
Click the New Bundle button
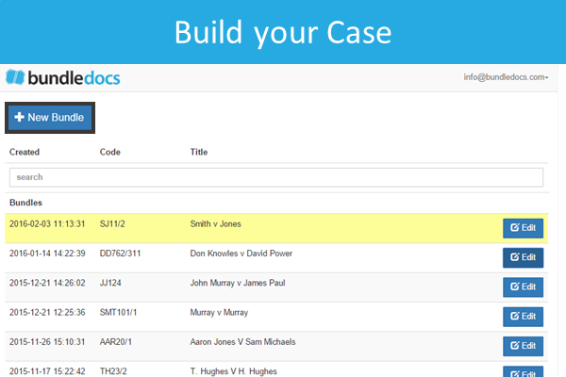coord(50,118)
